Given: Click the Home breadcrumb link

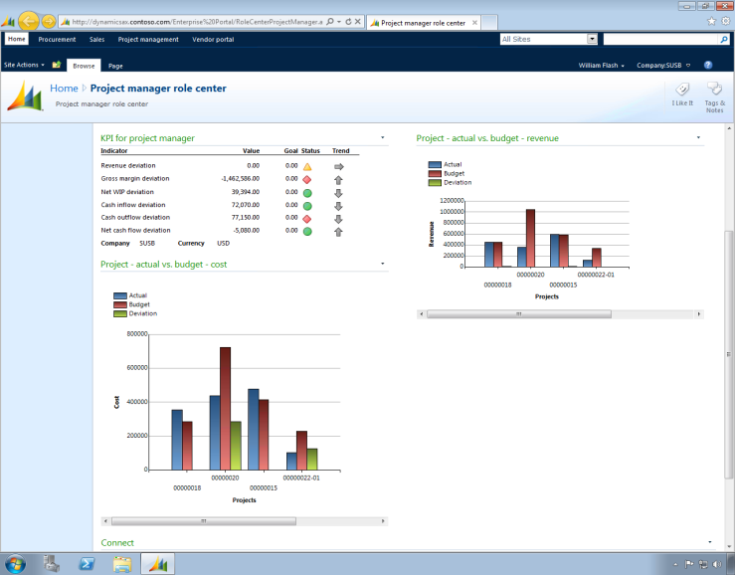Looking at the screenshot, I should (64, 89).
